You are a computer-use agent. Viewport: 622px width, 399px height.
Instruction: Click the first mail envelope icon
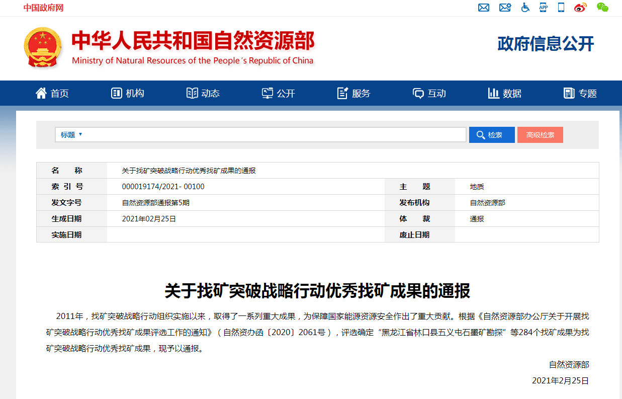click(484, 8)
